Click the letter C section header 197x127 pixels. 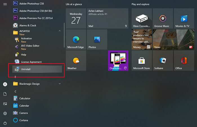click(15, 91)
